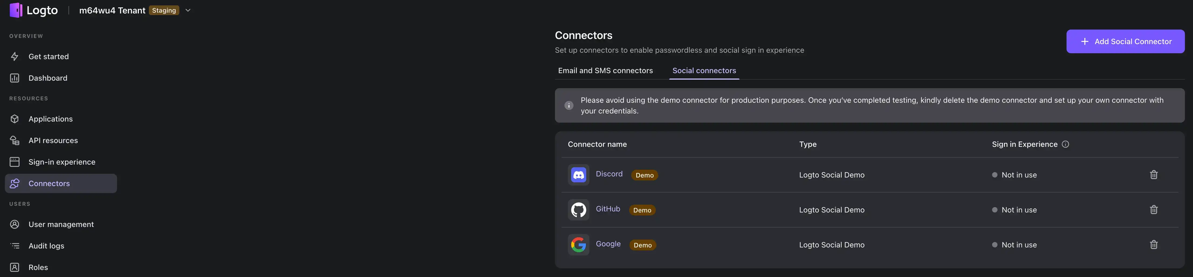Click the Logto logo icon
Image resolution: width=1193 pixels, height=277 pixels.
point(16,10)
